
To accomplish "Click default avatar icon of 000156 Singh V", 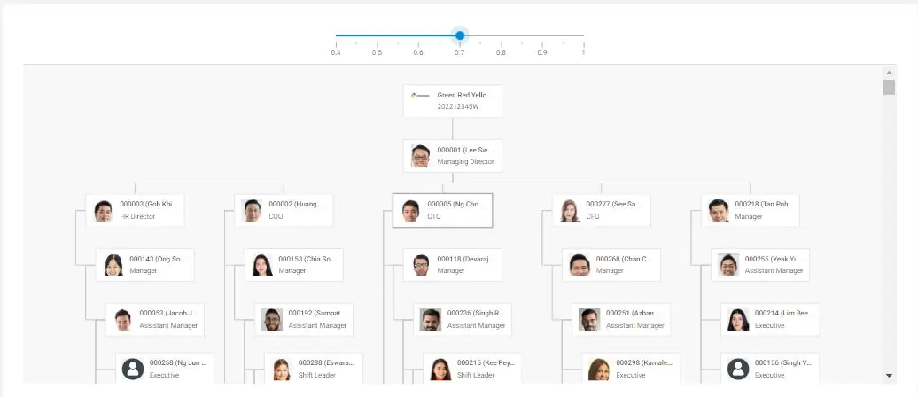I will (x=738, y=369).
